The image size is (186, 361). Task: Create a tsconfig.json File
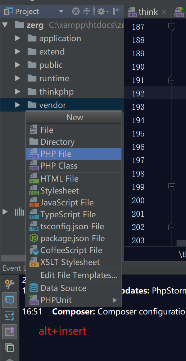coord(74,227)
